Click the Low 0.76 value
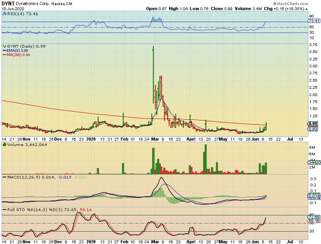This screenshot has width=321, height=244. click(199, 9)
